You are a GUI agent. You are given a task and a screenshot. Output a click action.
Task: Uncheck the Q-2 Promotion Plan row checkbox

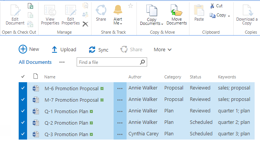pos(23,122)
